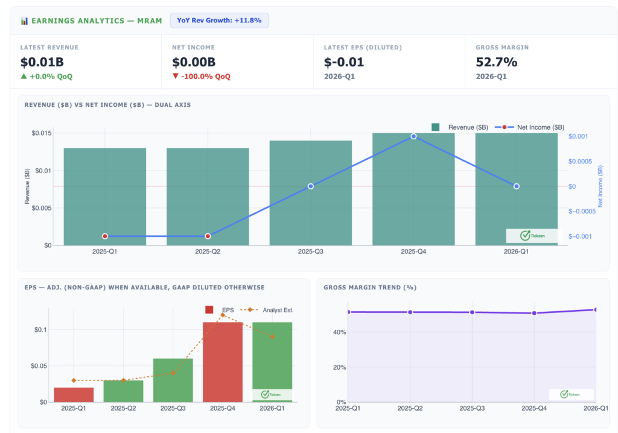Toggle EPS legend entry in EPS chart
This screenshot has width=618, height=433.
tap(220, 310)
